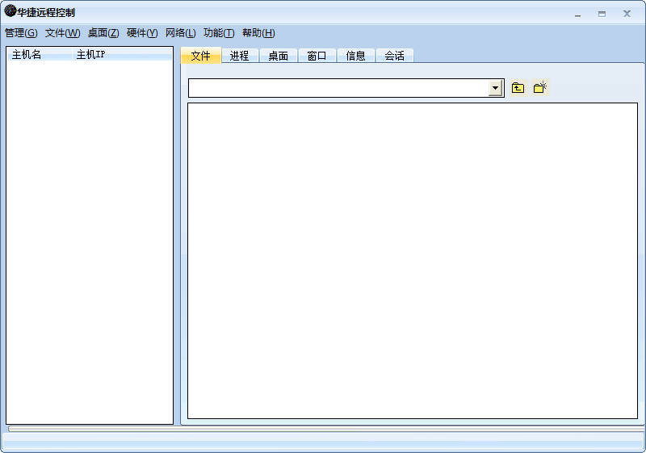Minimize the 华捷远程控制 window
This screenshot has height=453, width=646.
(578, 14)
